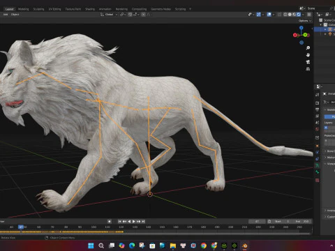335x251 pixels.
Task: Click the zoom magnifier viewport icon
Action: 308,48
